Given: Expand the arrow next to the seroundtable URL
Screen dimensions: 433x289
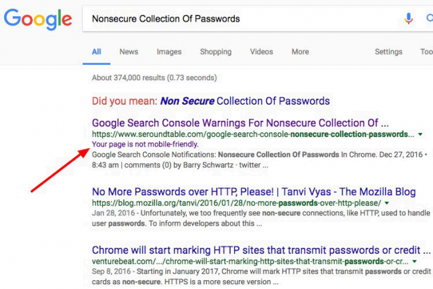Looking at the screenshot, I should (420, 134).
